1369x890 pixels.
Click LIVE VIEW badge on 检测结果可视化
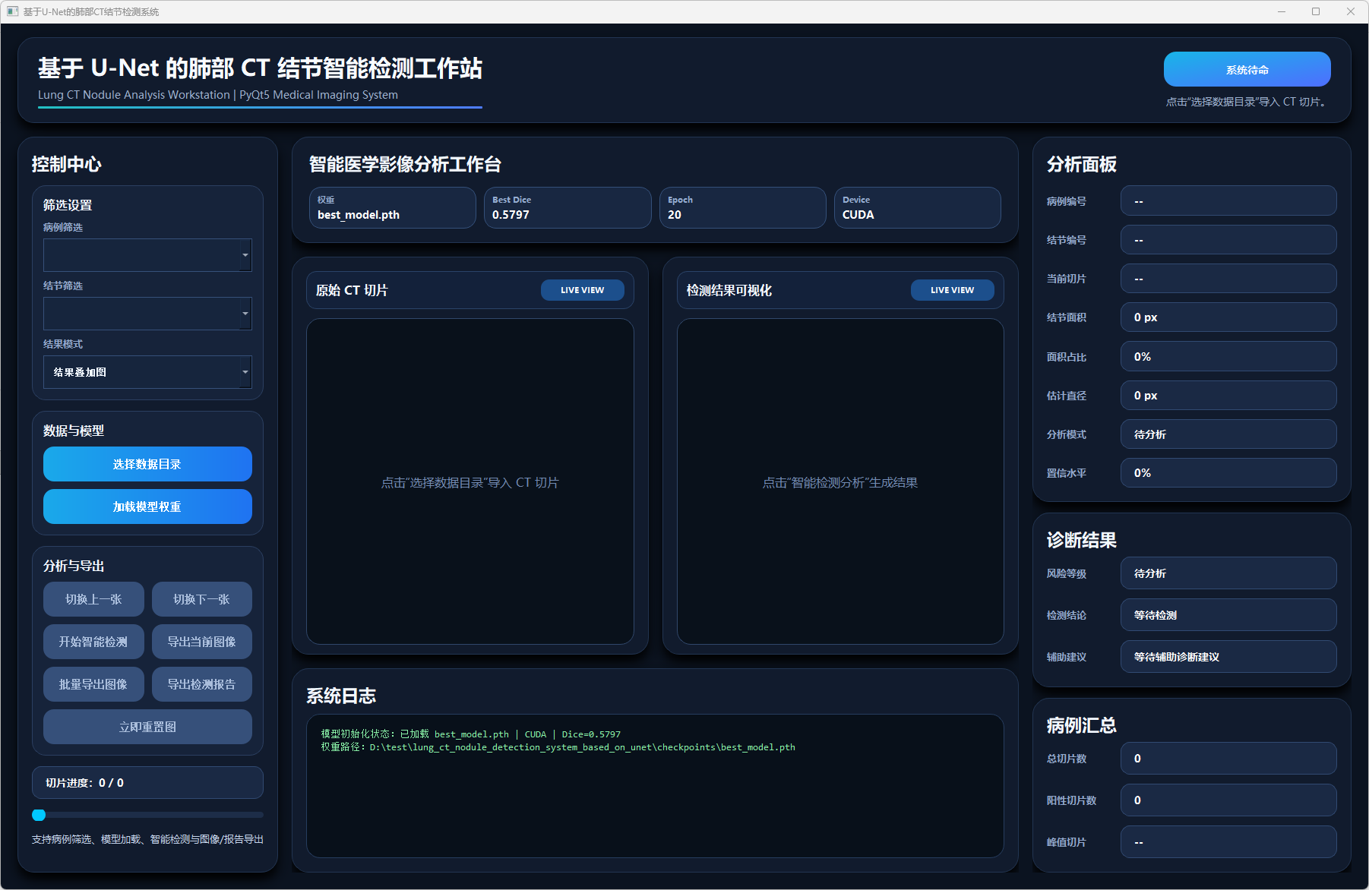coord(952,290)
